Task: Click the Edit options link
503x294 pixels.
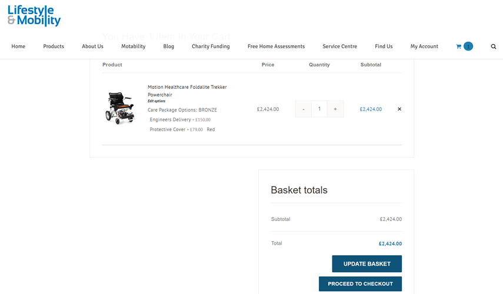Action: coord(156,101)
